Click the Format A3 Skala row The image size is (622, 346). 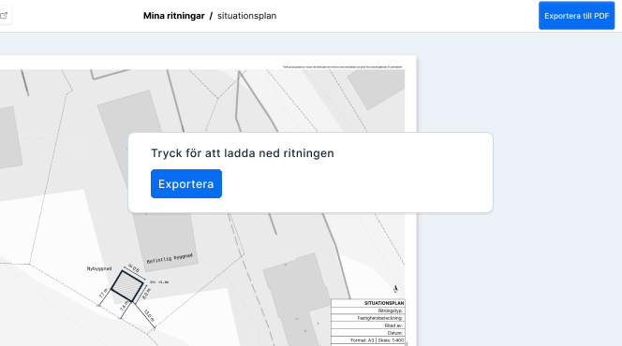(x=368, y=340)
